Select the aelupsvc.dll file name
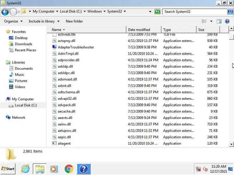This screenshot has width=234, height=175. tap(67, 130)
